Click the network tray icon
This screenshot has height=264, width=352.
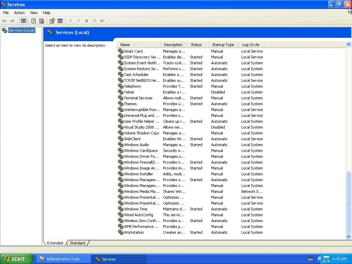click(x=327, y=259)
